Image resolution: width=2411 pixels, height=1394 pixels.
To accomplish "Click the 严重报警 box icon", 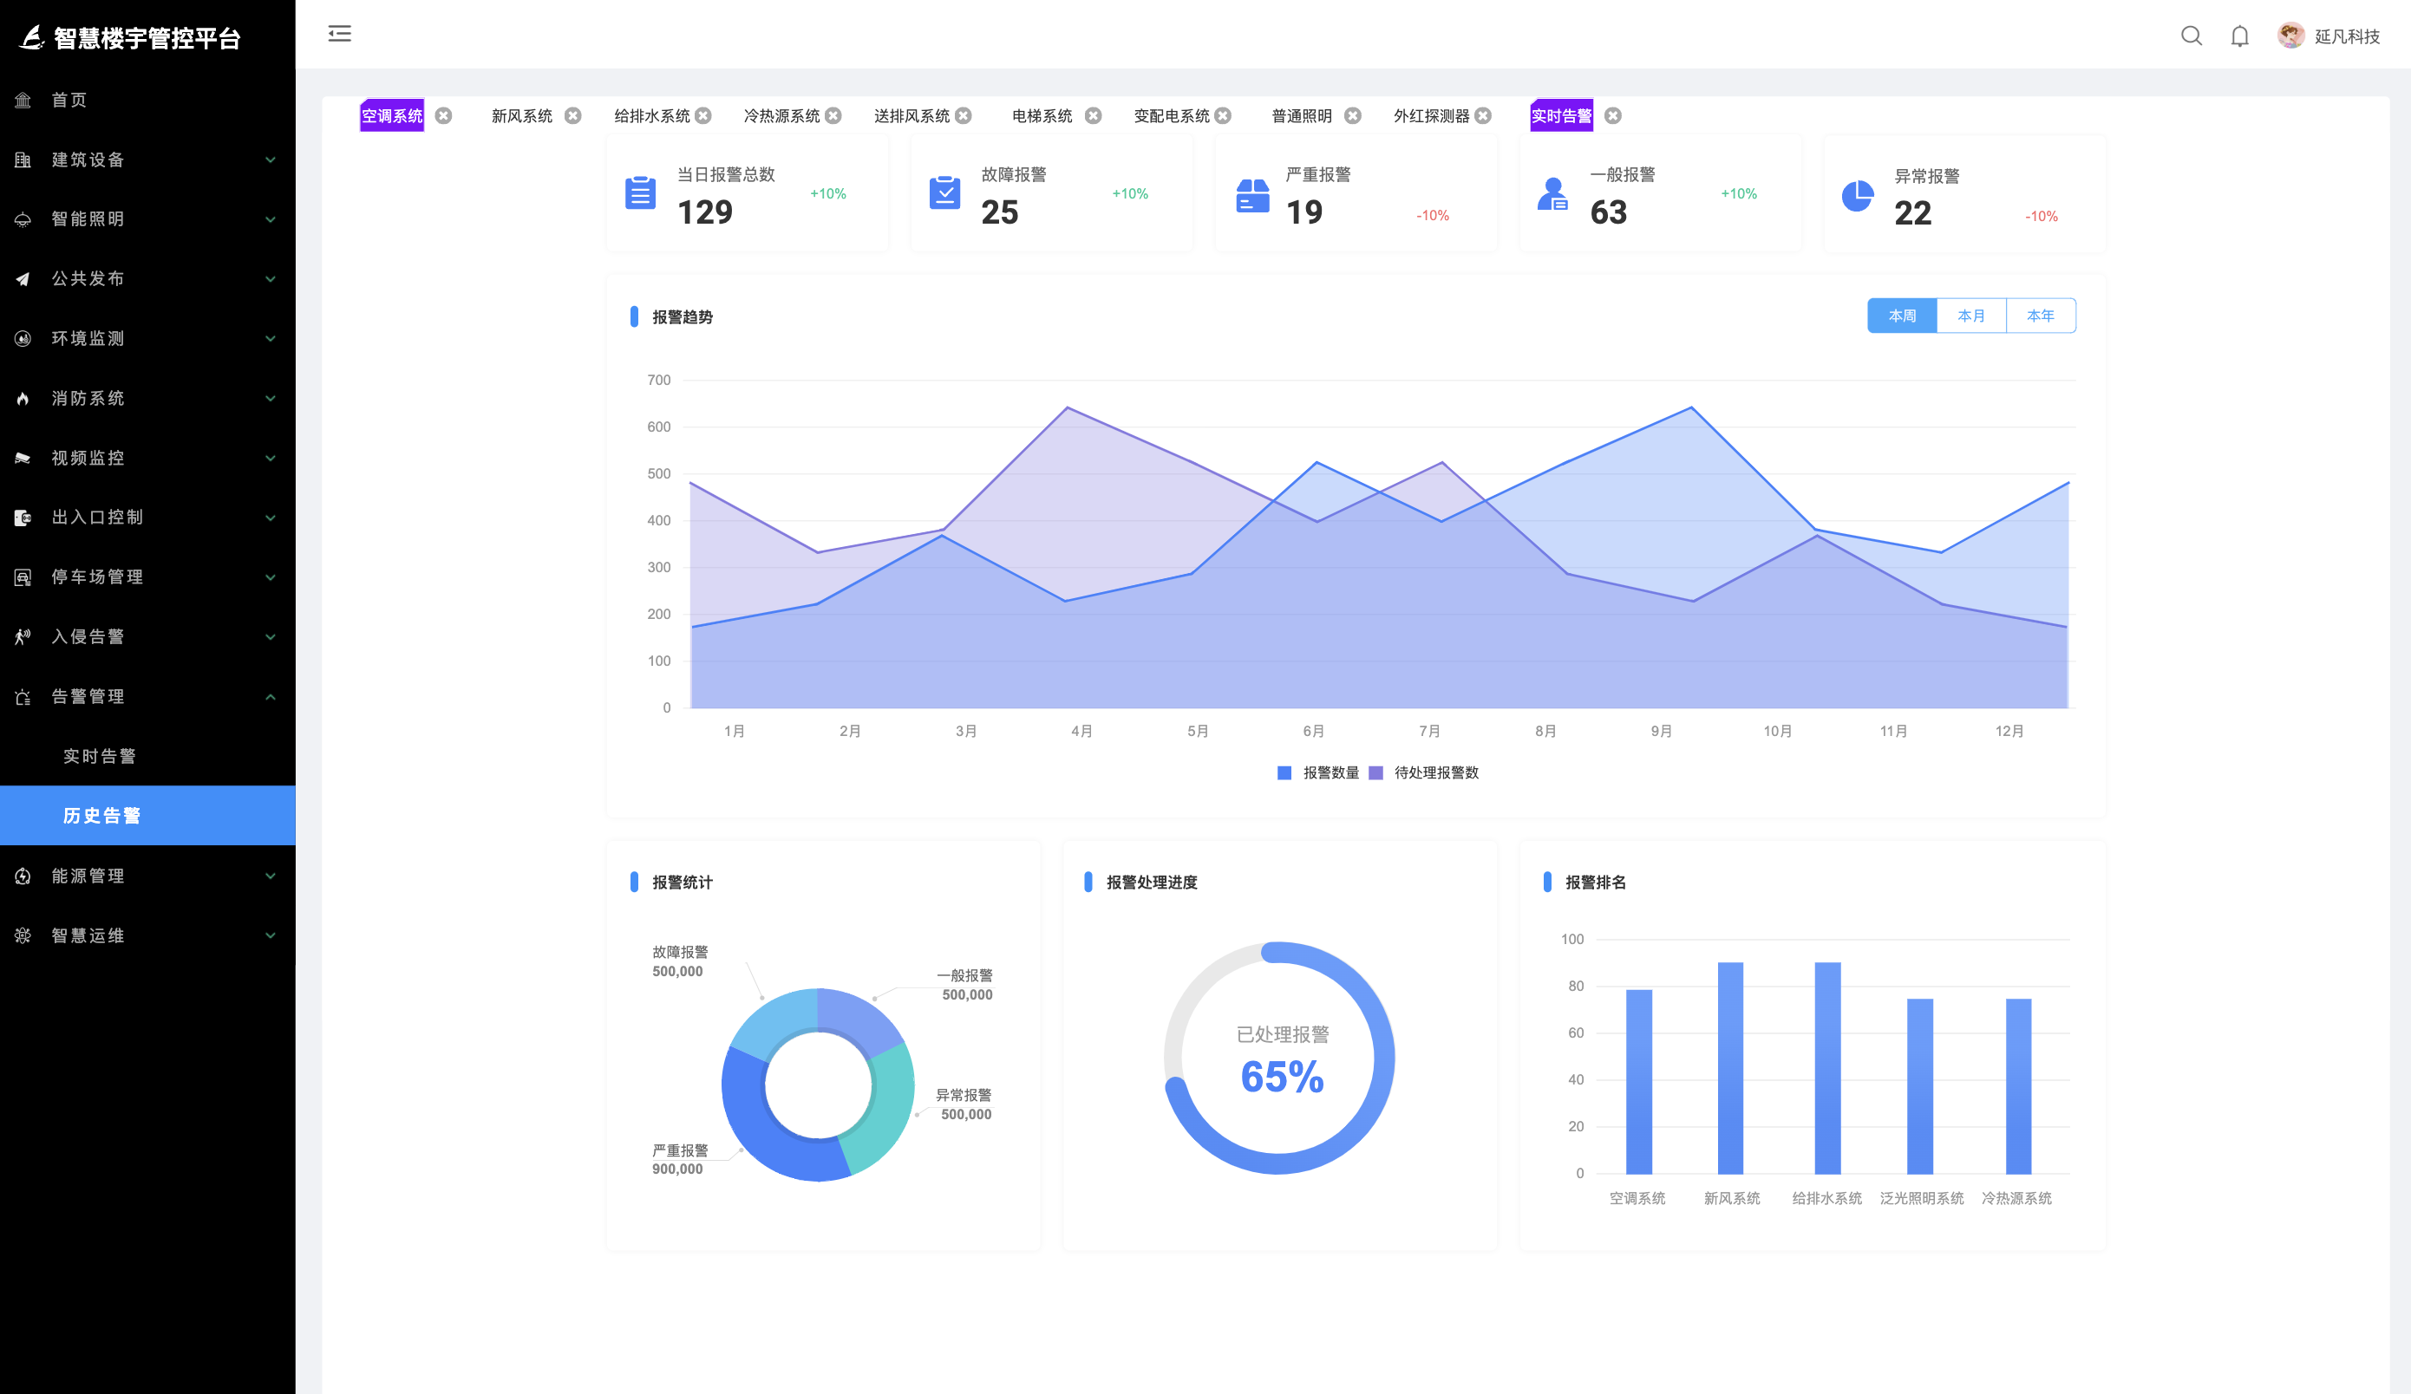I will [1252, 195].
